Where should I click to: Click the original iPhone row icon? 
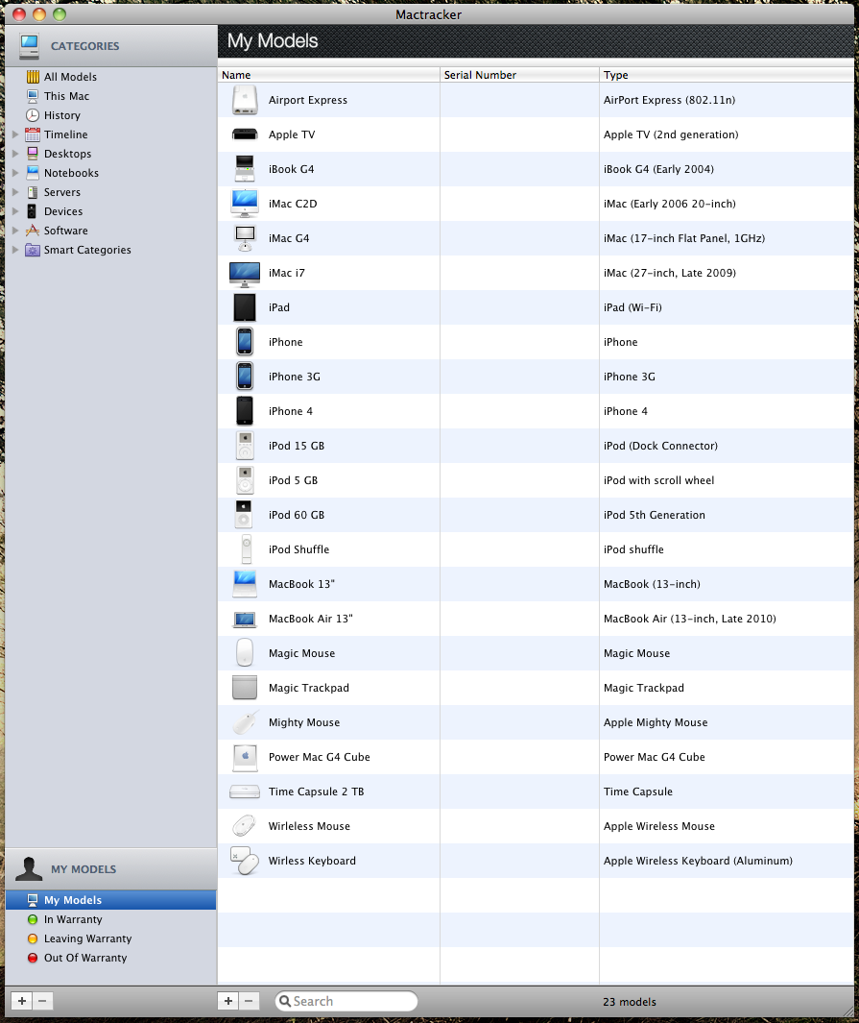point(245,342)
